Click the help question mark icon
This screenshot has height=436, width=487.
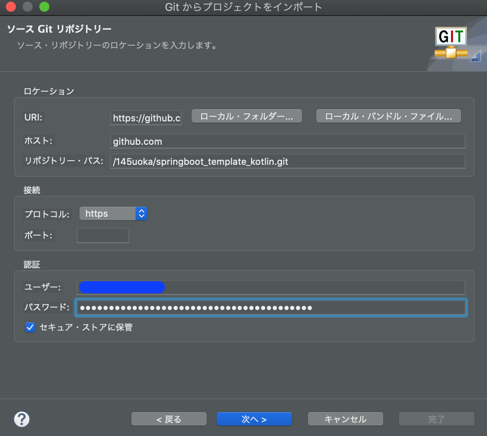coord(22,419)
